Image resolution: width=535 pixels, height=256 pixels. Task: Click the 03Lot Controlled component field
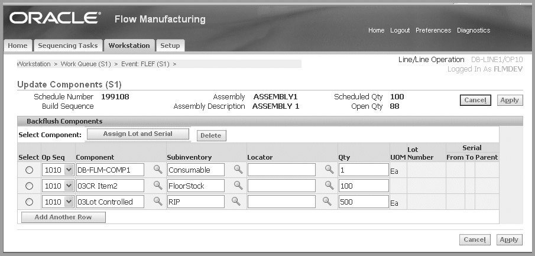point(110,202)
